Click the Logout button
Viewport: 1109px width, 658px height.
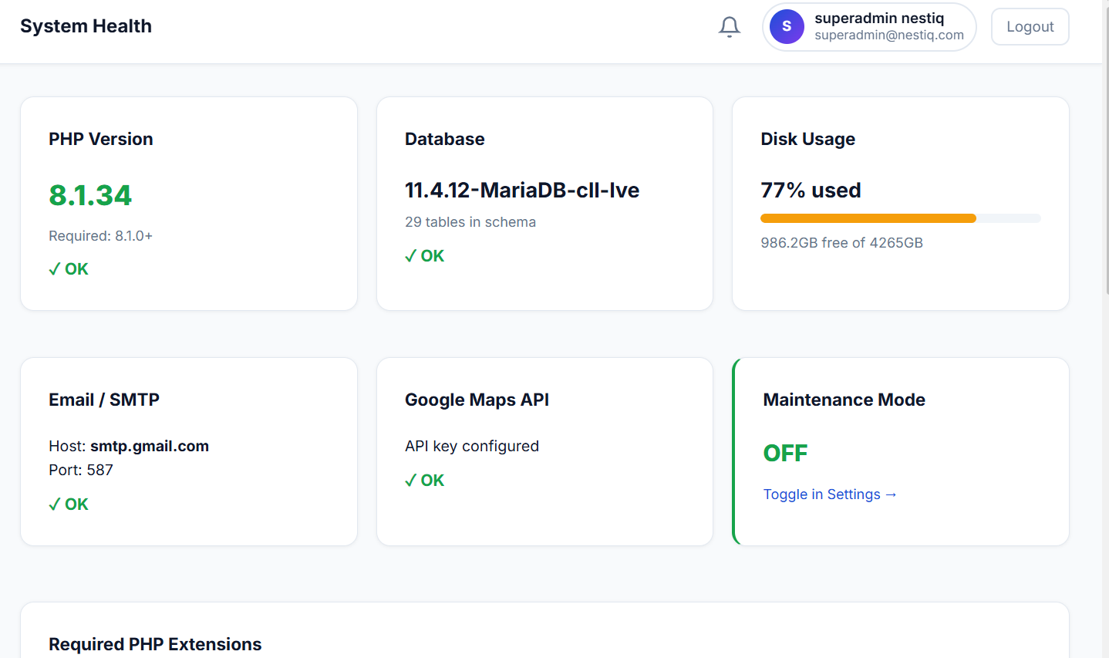pos(1030,27)
